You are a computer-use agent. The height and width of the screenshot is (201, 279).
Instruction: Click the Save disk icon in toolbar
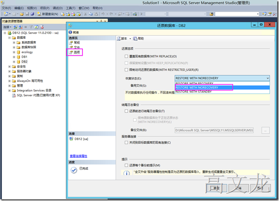27,14
